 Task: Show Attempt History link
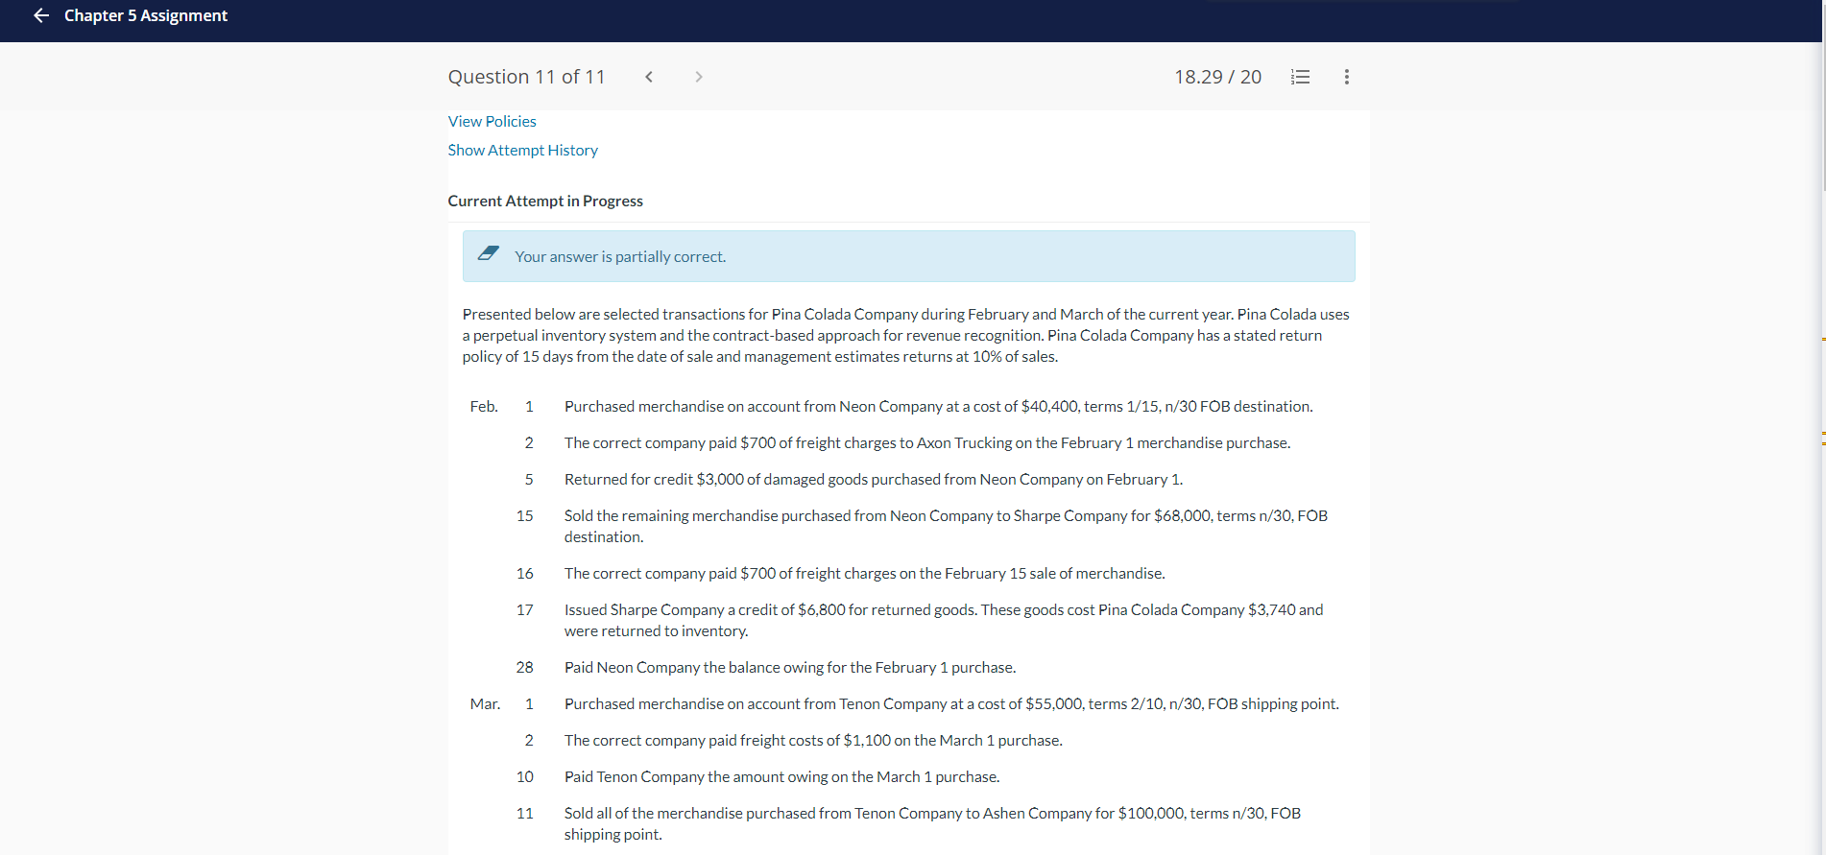pos(522,150)
